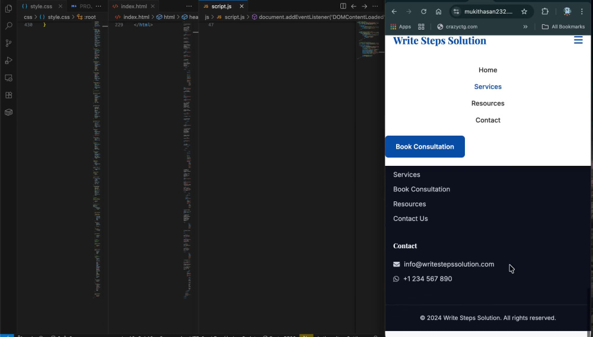Open more actions for the index.html editor group
Screen dimensions: 593x337
(x=189, y=6)
